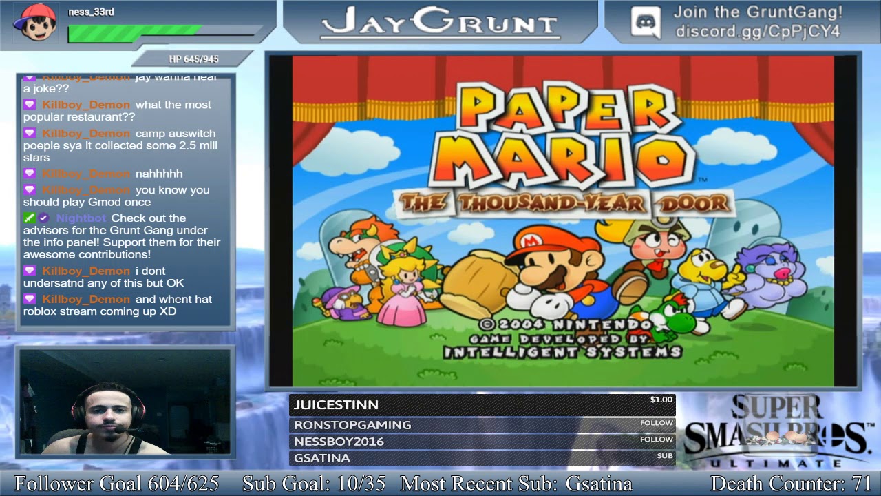Viewport: 881px width, 496px height.
Task: Click the Nightbot purple verified badge
Action: click(x=44, y=218)
